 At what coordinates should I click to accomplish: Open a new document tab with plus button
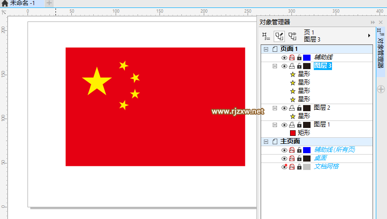pyautogui.click(x=49, y=3)
